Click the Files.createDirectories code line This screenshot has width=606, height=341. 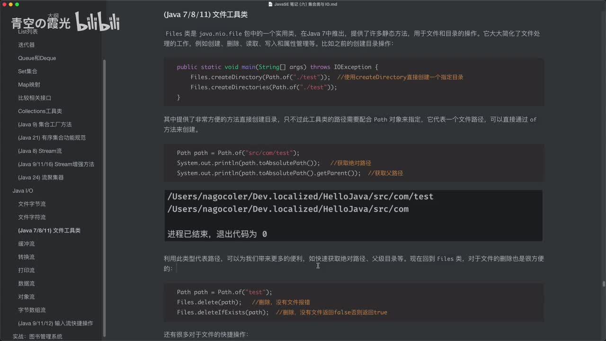(264, 87)
